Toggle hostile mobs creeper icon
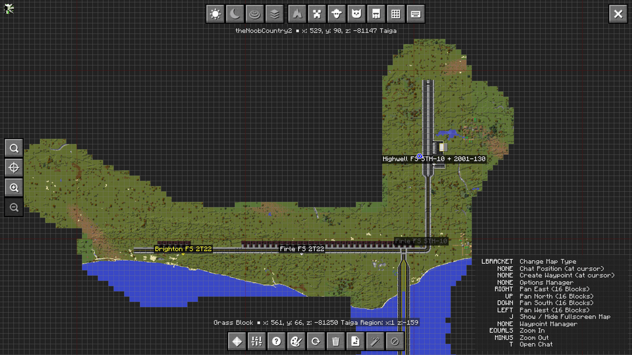 (317, 14)
